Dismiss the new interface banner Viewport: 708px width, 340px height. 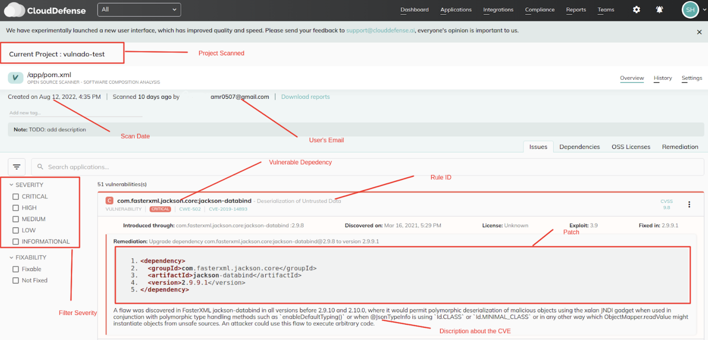699,32
